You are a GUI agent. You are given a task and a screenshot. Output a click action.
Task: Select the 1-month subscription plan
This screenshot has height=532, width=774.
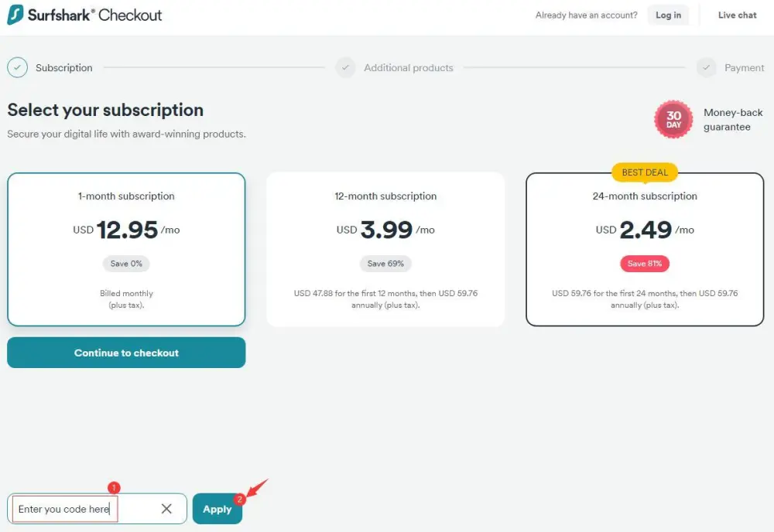point(126,249)
